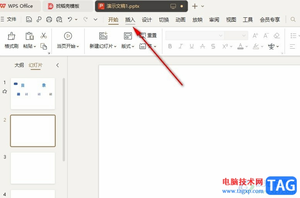Expand font color dropdown arrow
The image size is (300, 198).
click(x=247, y=46)
